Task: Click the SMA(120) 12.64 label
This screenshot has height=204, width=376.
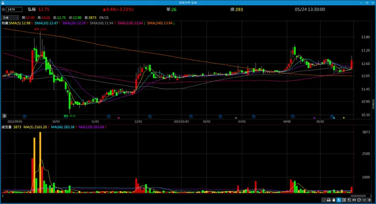Action: (x=131, y=23)
